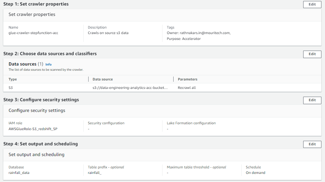This screenshot has width=325, height=182.
Task: Click the s3://data-engineering-analytics-acc-bucket path
Action: 130,88
